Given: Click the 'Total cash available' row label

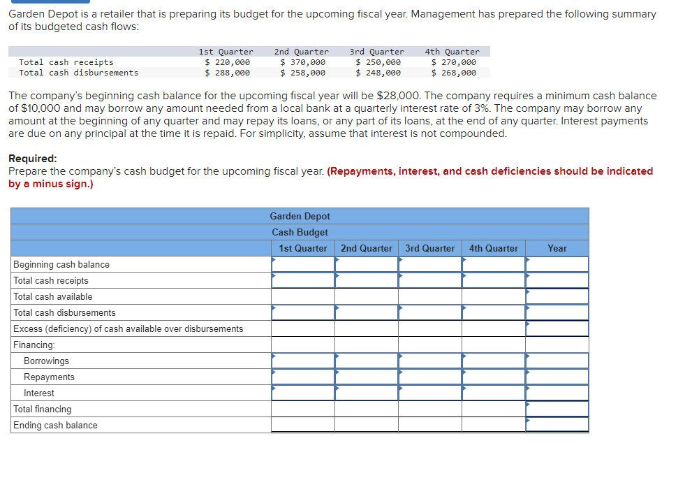Looking at the screenshot, I should click(x=53, y=296).
